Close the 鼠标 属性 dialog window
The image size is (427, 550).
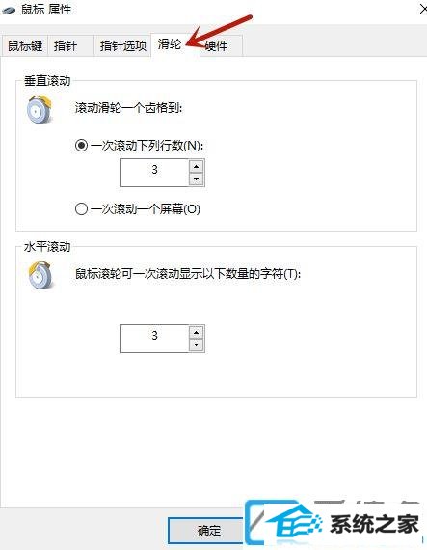click(423, 10)
